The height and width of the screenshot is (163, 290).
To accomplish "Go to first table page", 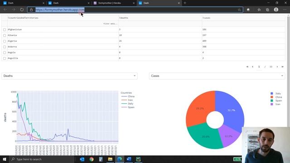I will pos(247,67).
